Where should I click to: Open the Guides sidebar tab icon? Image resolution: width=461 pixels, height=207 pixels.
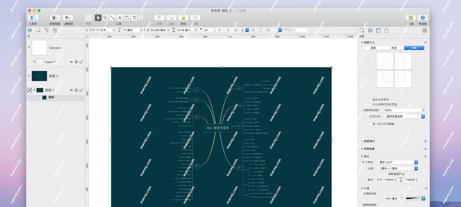pos(38,30)
